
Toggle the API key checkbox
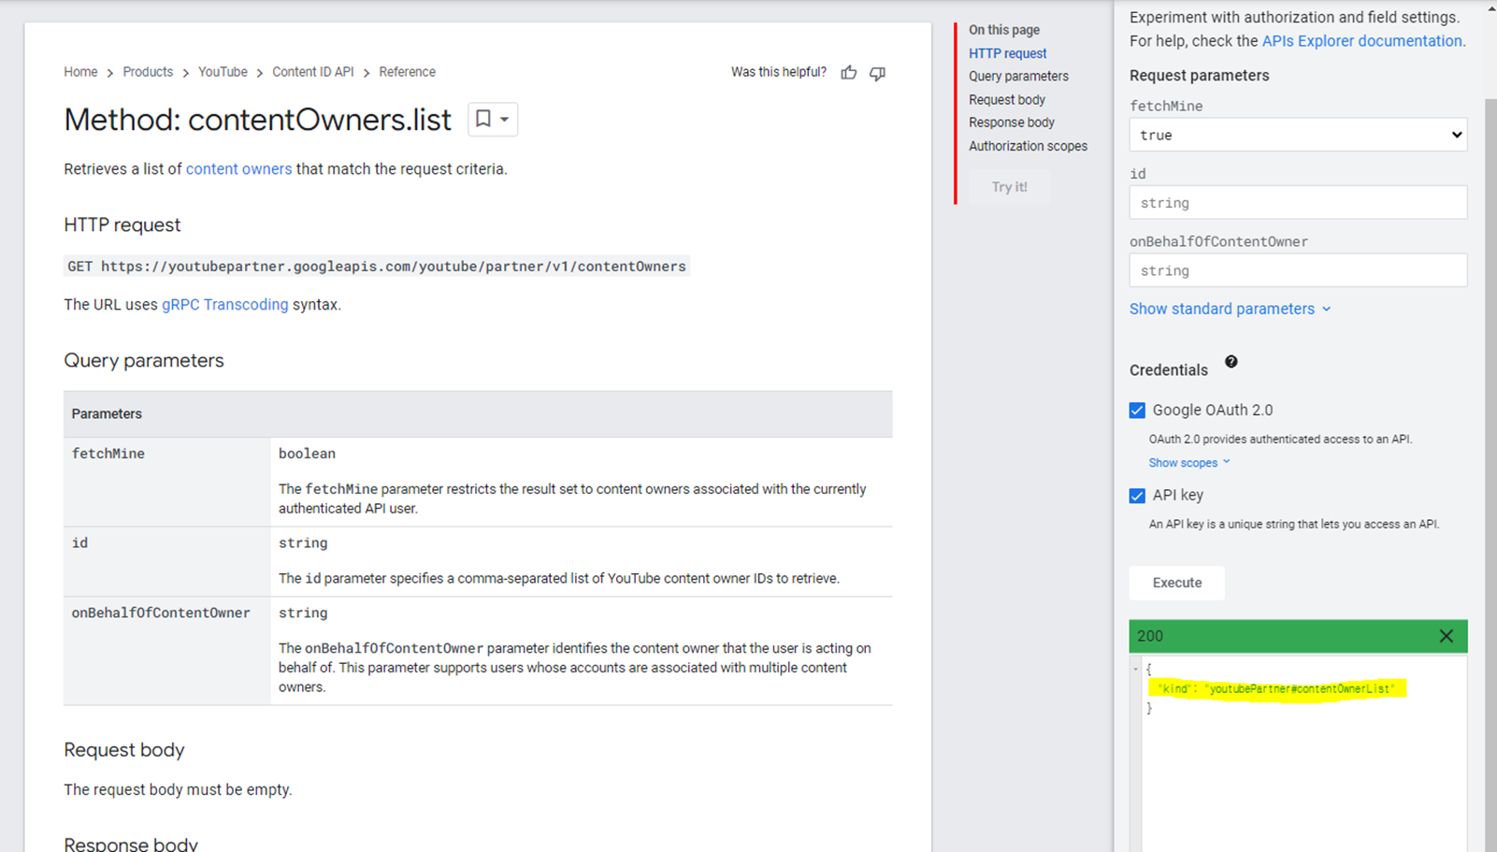point(1137,496)
